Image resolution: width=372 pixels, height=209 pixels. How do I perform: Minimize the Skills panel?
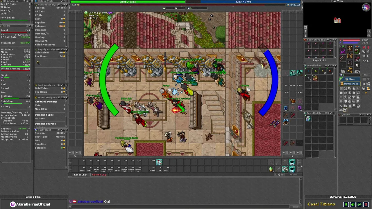[x=29, y=26]
